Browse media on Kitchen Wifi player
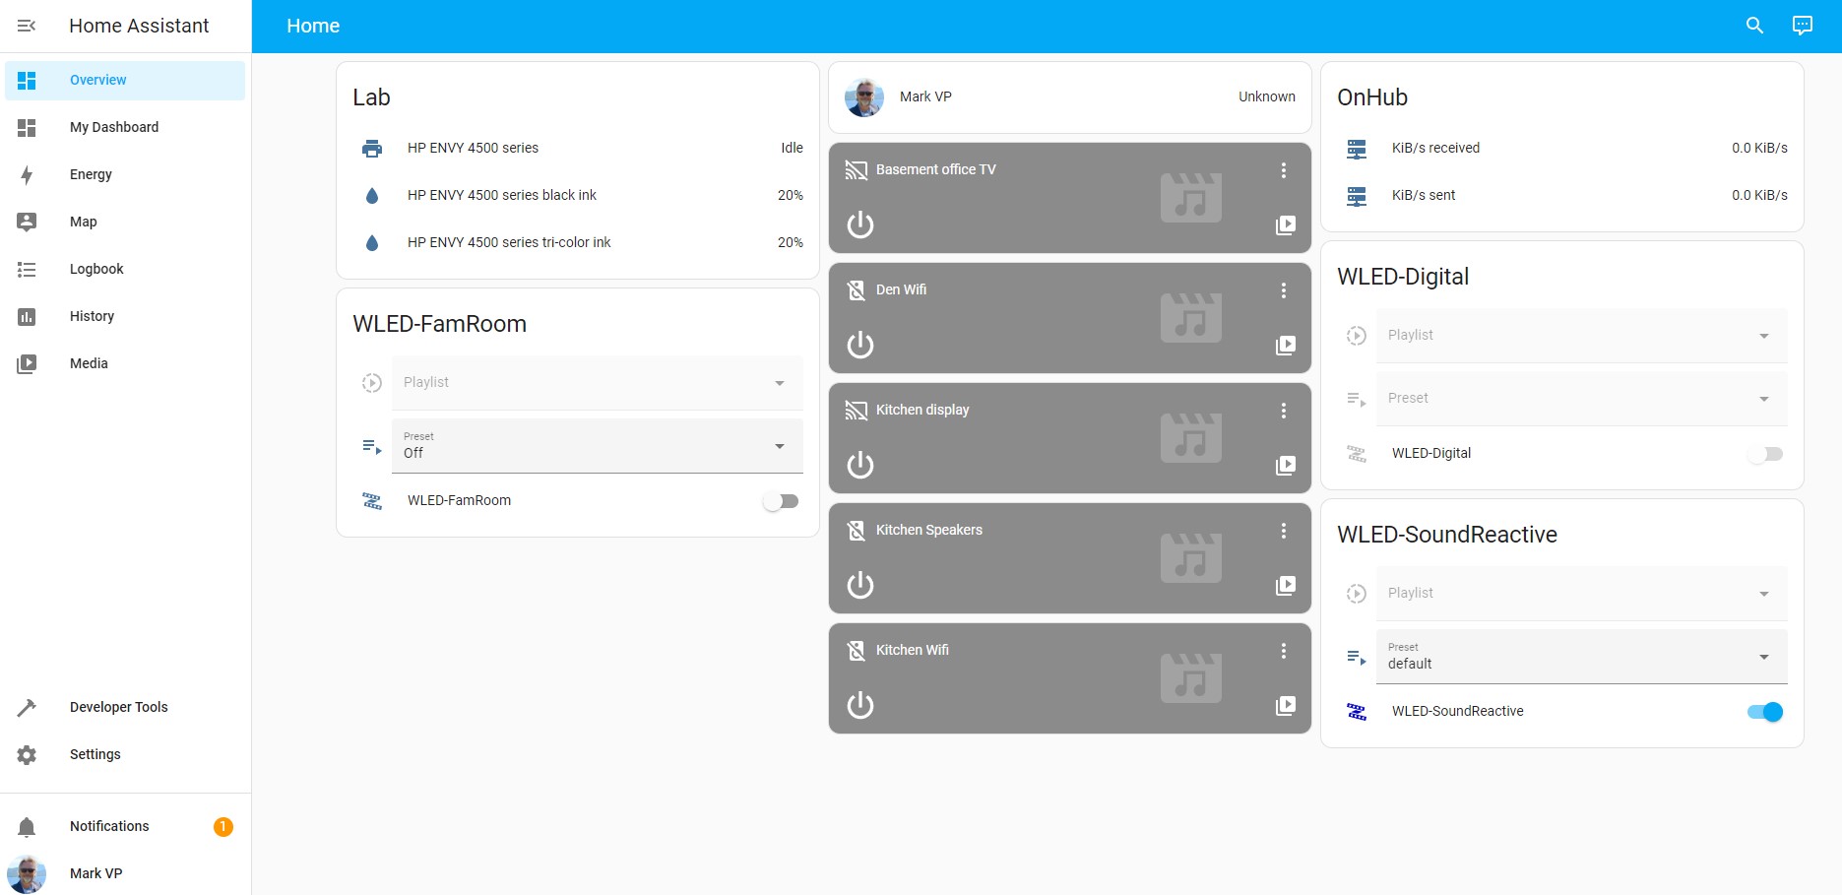The height and width of the screenshot is (895, 1842). 1285,705
